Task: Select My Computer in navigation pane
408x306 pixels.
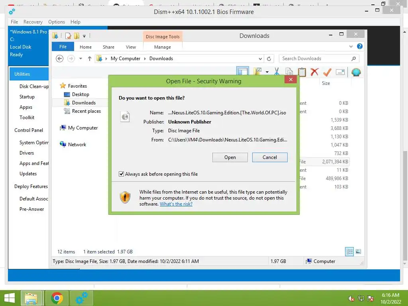Action: [x=79, y=128]
